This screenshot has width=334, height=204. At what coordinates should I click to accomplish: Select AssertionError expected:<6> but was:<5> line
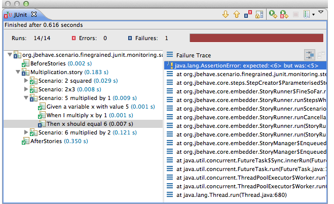[x=245, y=65]
